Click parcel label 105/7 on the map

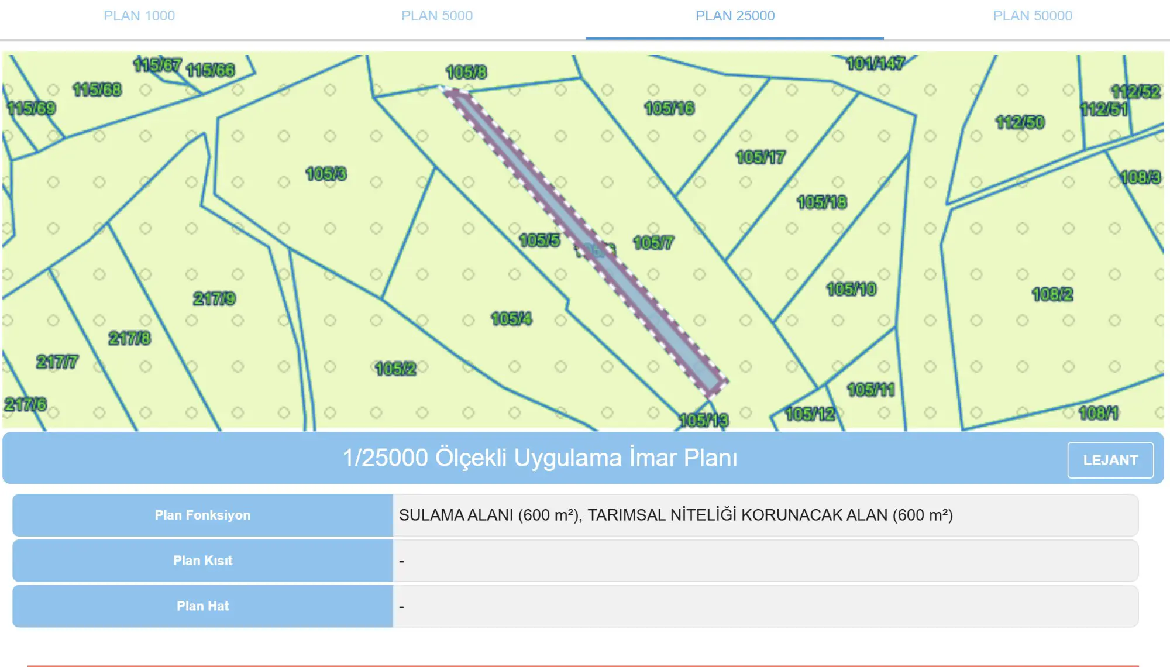653,243
